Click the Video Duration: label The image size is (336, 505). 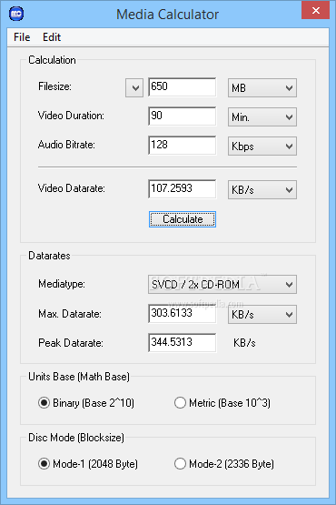[x=71, y=116]
